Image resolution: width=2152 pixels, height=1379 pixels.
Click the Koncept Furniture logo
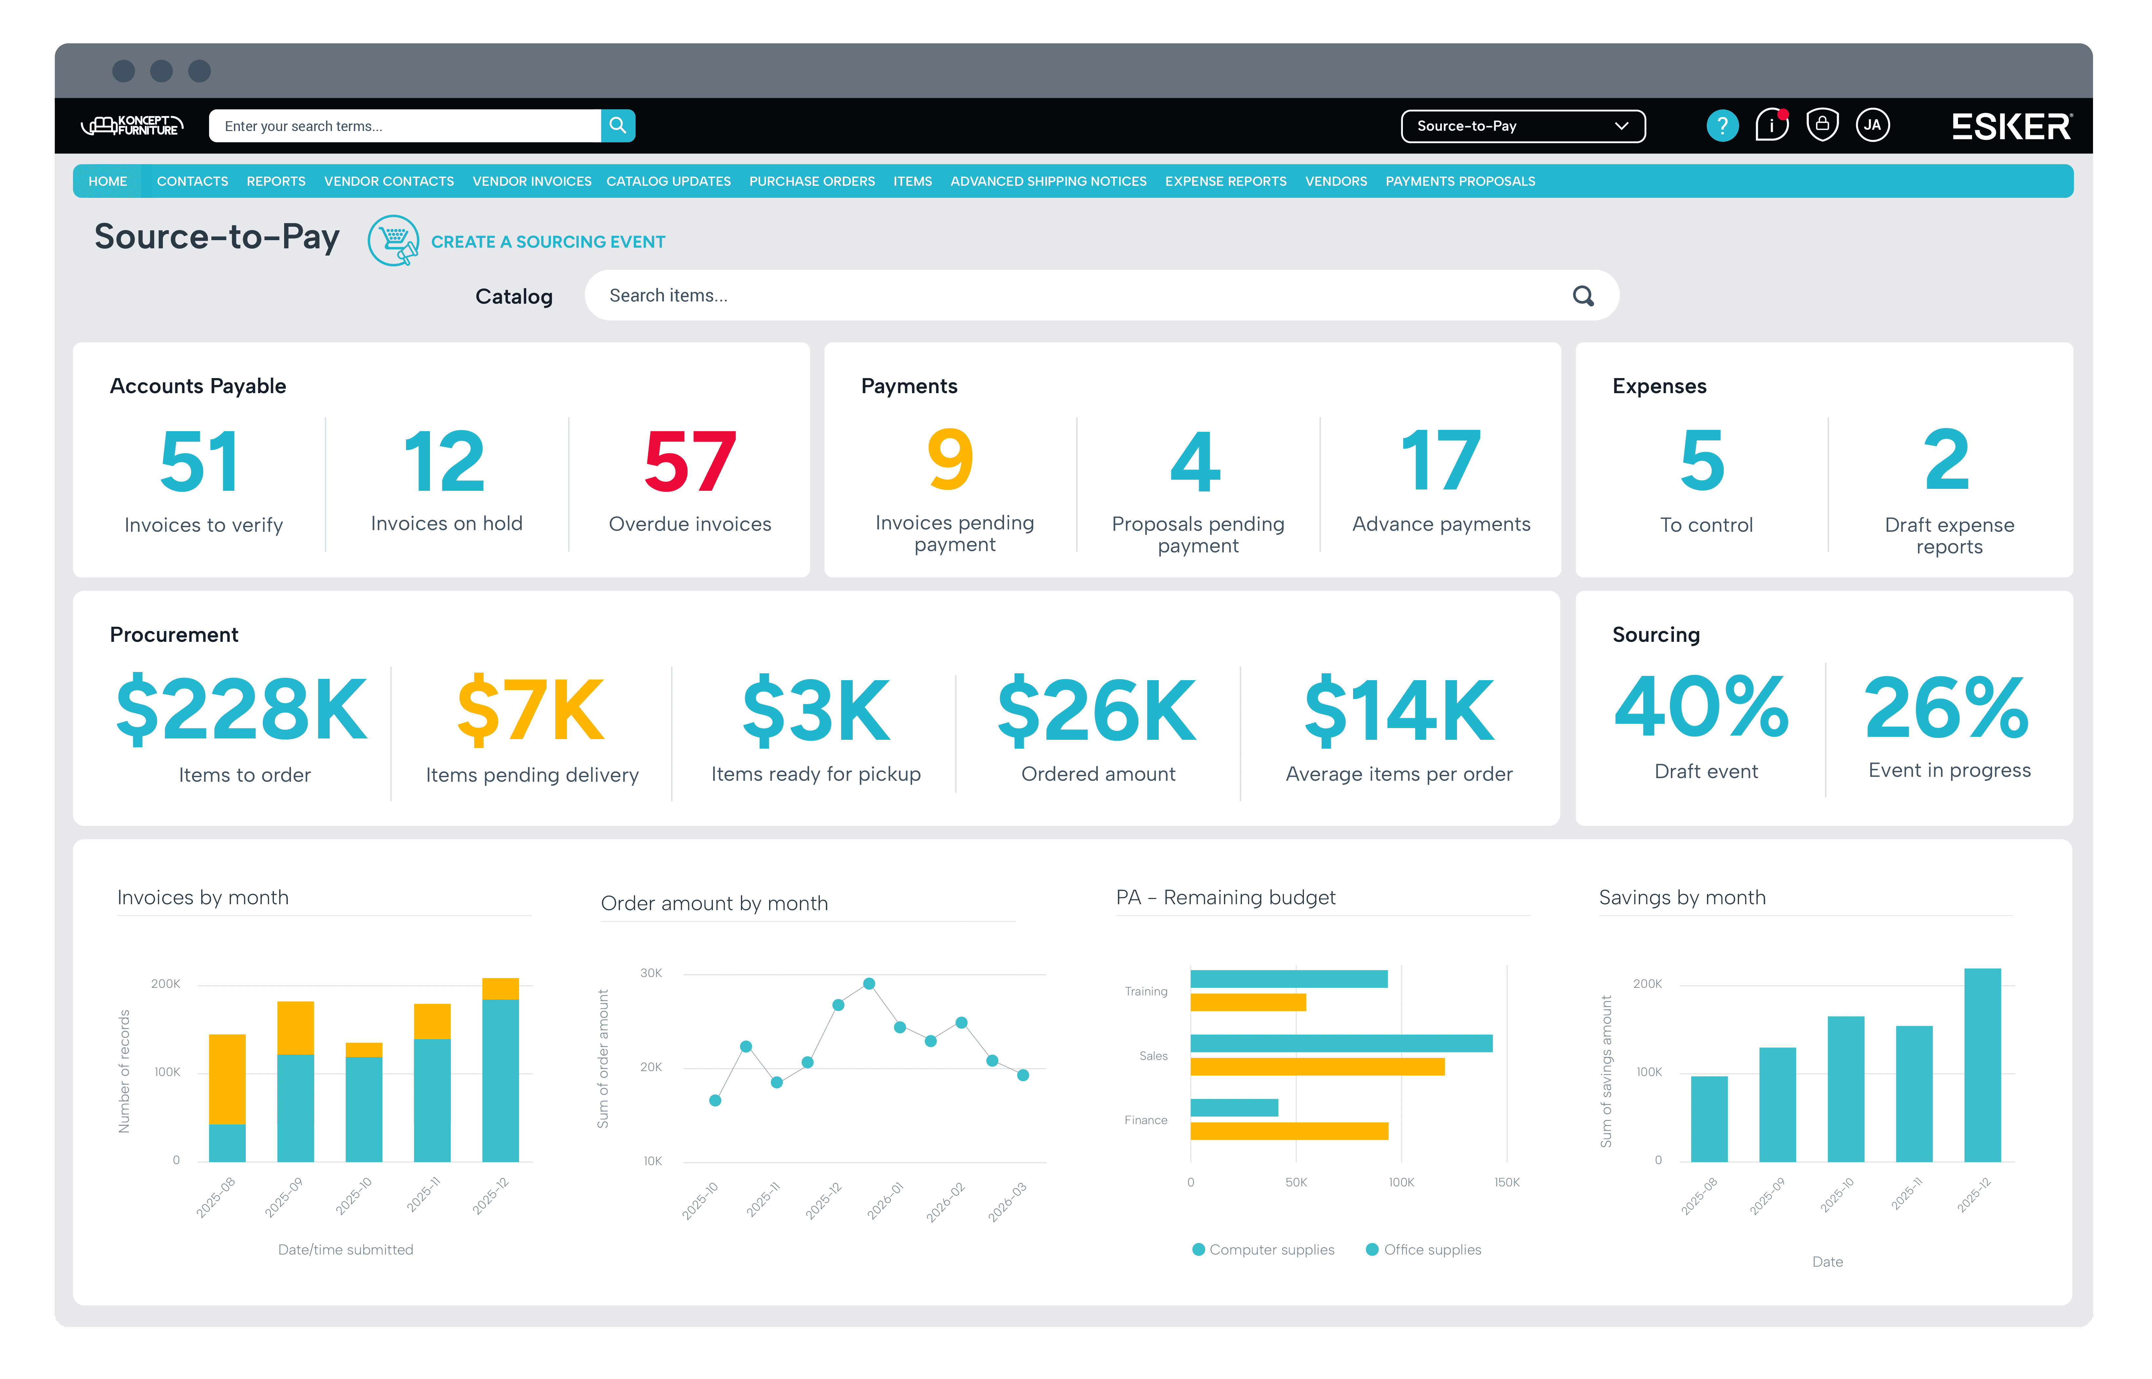coord(132,125)
